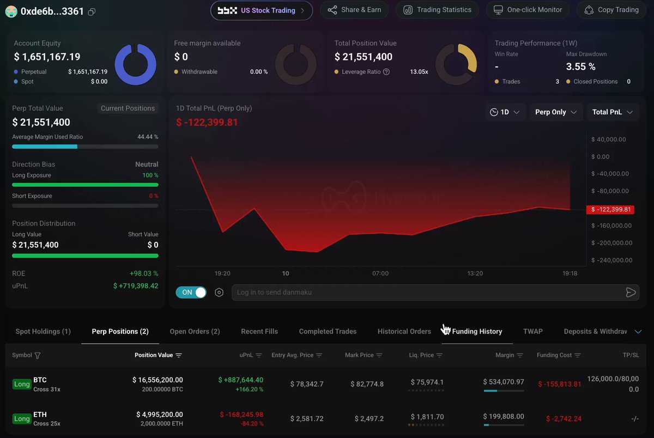Click the Position Distribution long bar
This screenshot has width=654, height=438.
[85, 255]
